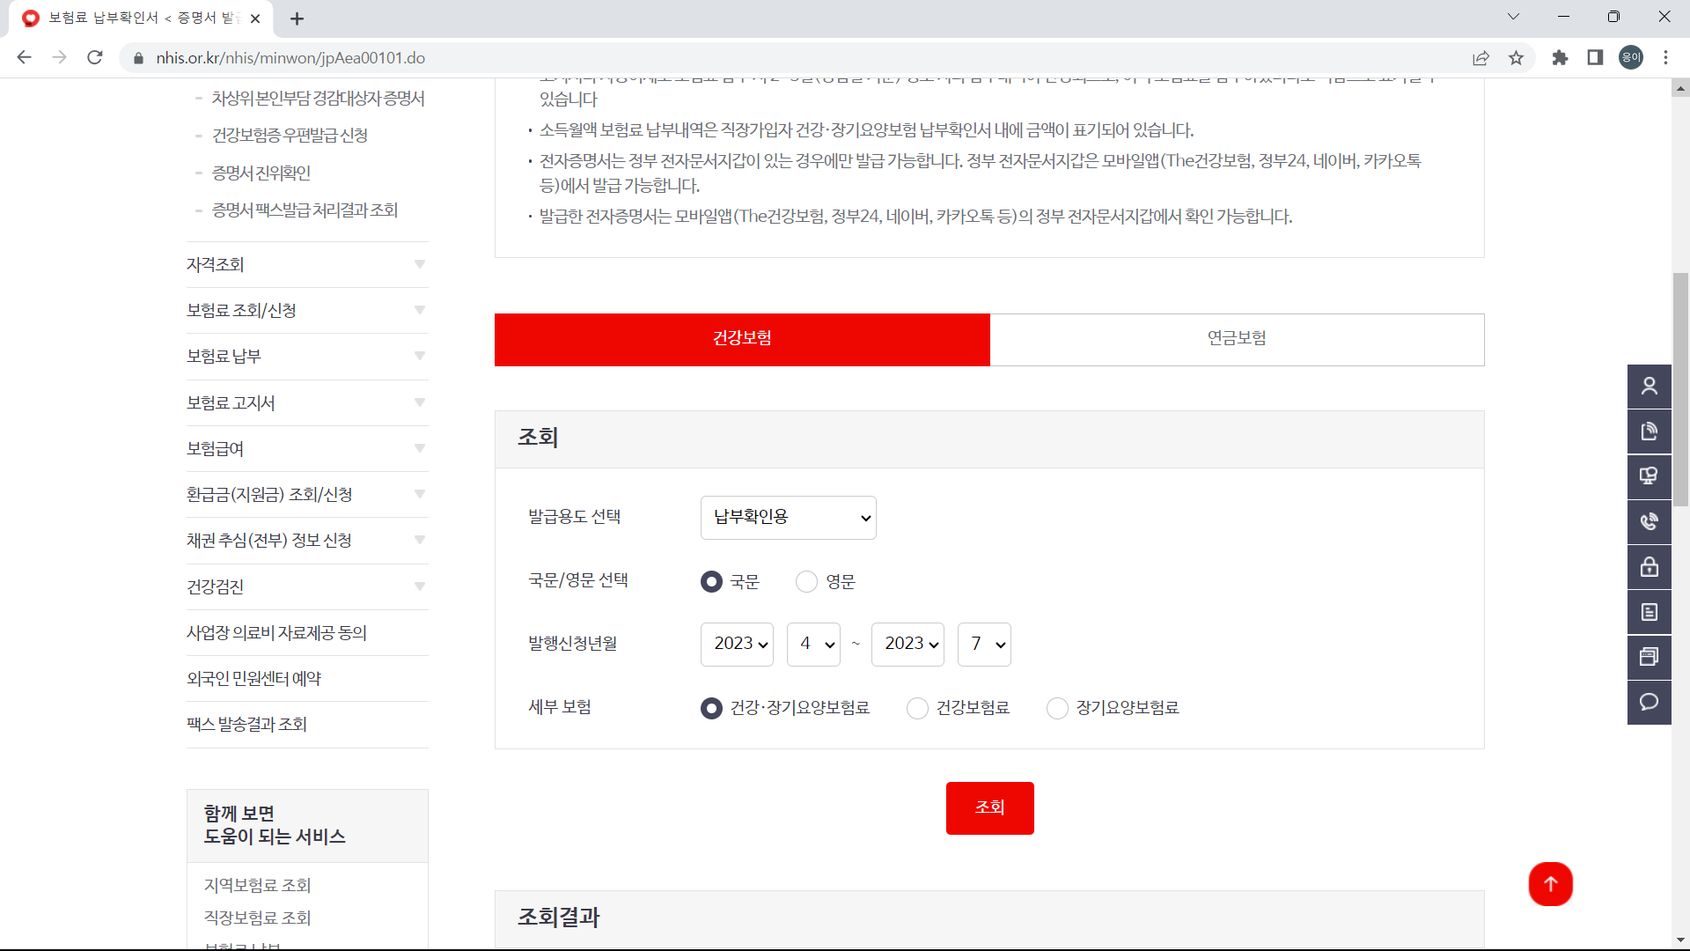1690x951 pixels.
Task: Click the phone call icon in quick menu
Action: [1650, 521]
